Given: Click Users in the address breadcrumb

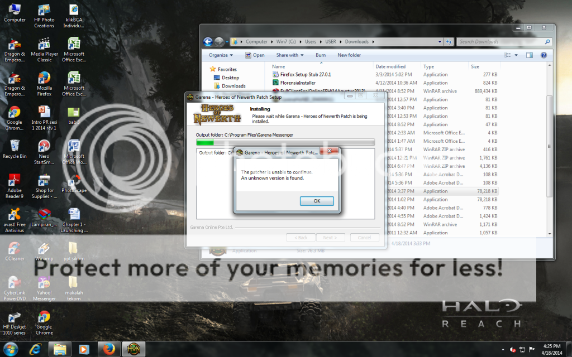Looking at the screenshot, I should pos(311,42).
